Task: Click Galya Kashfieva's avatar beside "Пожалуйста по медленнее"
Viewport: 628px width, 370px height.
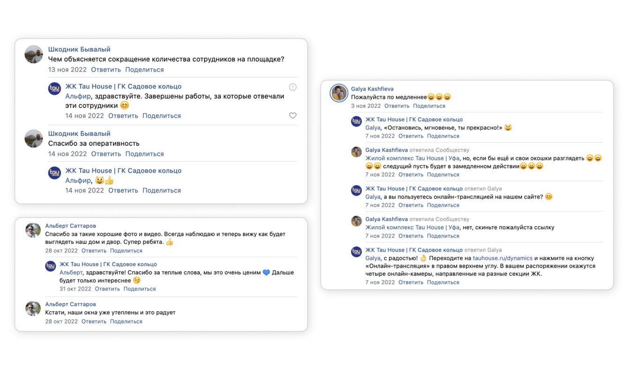Action: (338, 93)
